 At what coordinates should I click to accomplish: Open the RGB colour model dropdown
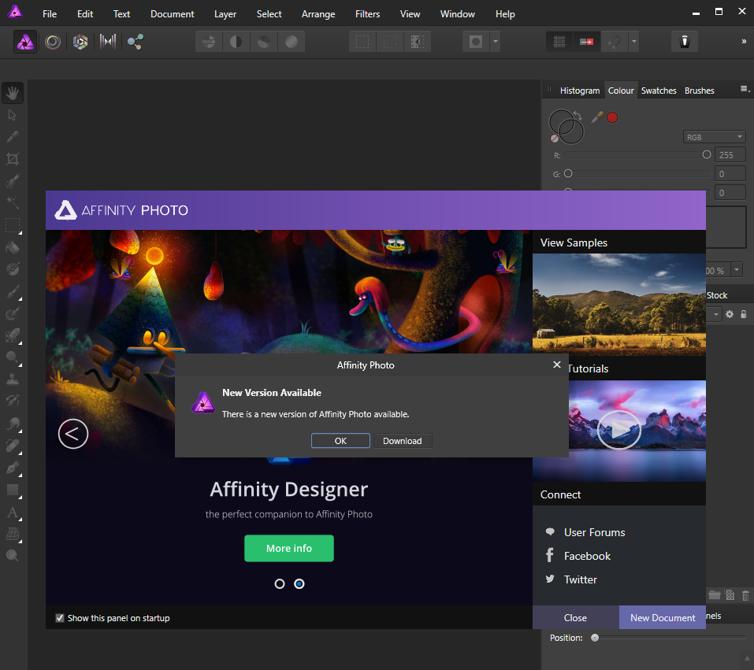click(714, 137)
